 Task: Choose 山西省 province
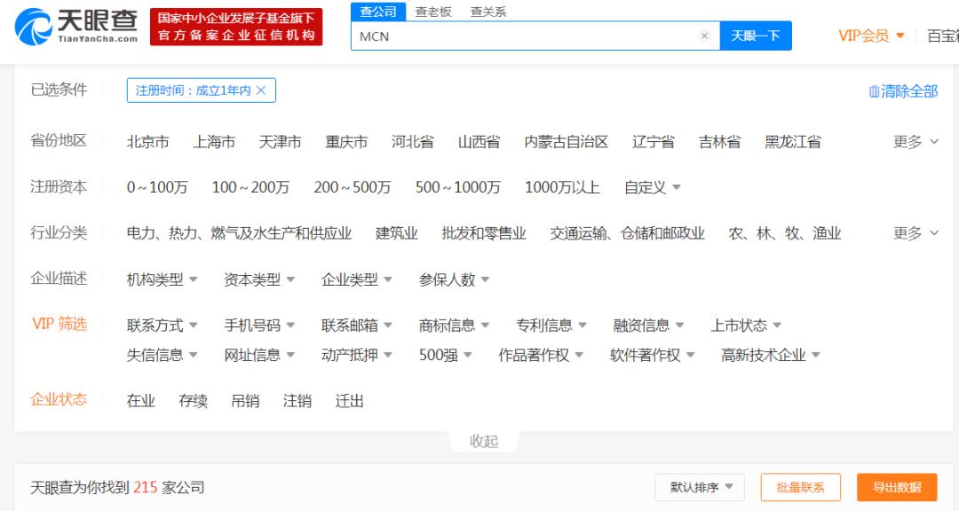(479, 142)
